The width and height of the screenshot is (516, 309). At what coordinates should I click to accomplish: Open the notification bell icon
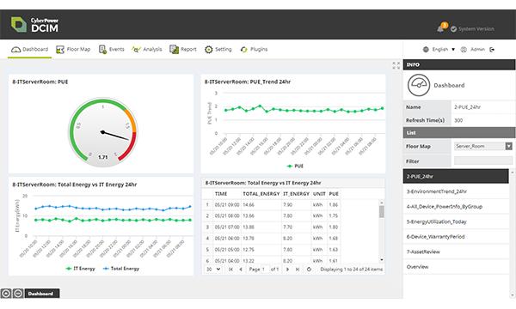pos(441,28)
